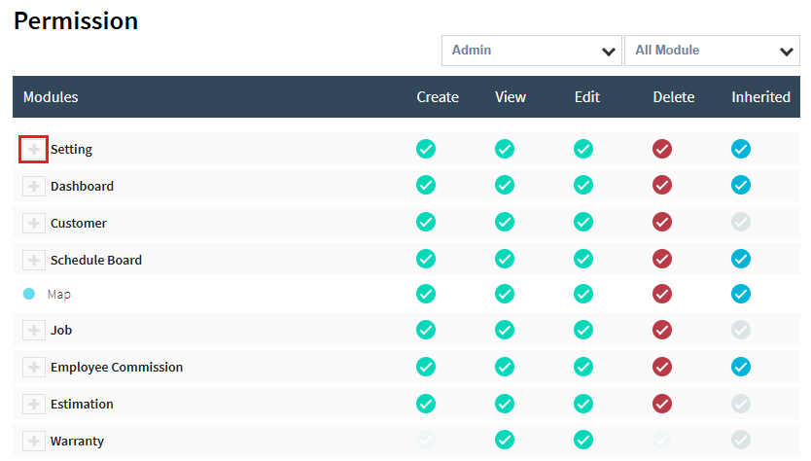Toggle Inherited permission for Customer
This screenshot has width=811, height=461.
click(x=741, y=223)
